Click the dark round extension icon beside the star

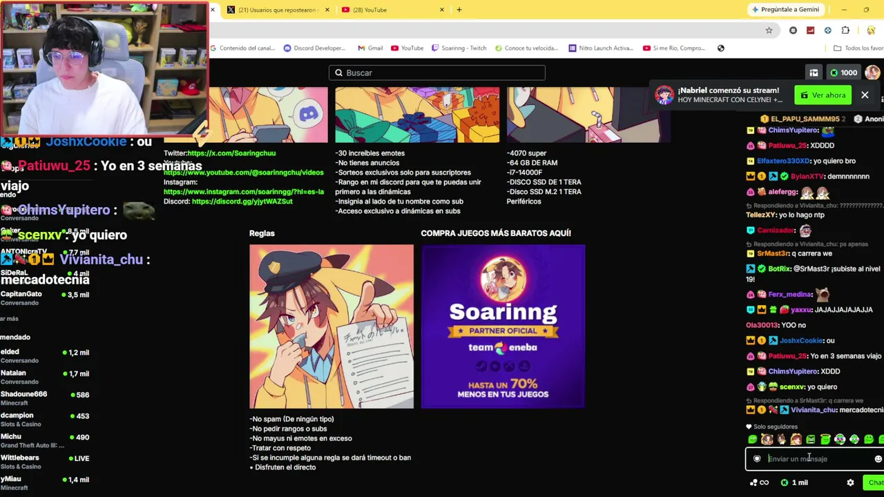coord(793,30)
